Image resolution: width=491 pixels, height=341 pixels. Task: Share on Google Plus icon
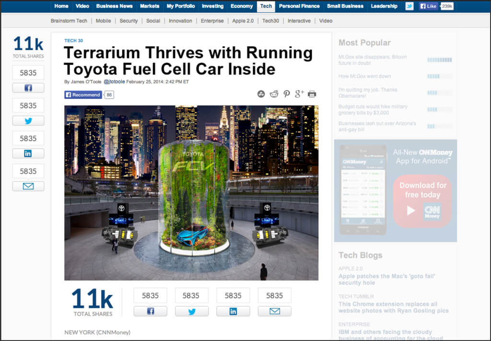pyautogui.click(x=299, y=94)
